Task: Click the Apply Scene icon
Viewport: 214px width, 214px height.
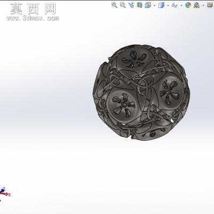Action: tap(196, 5)
